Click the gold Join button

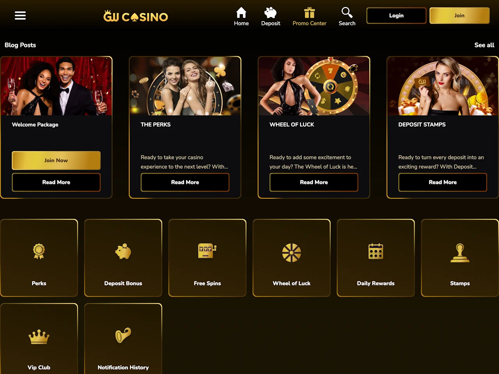(459, 16)
